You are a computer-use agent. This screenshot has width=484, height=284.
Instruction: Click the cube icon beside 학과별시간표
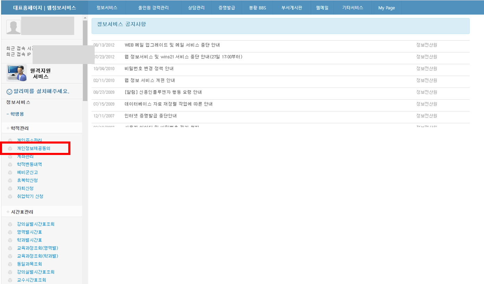pos(10,240)
